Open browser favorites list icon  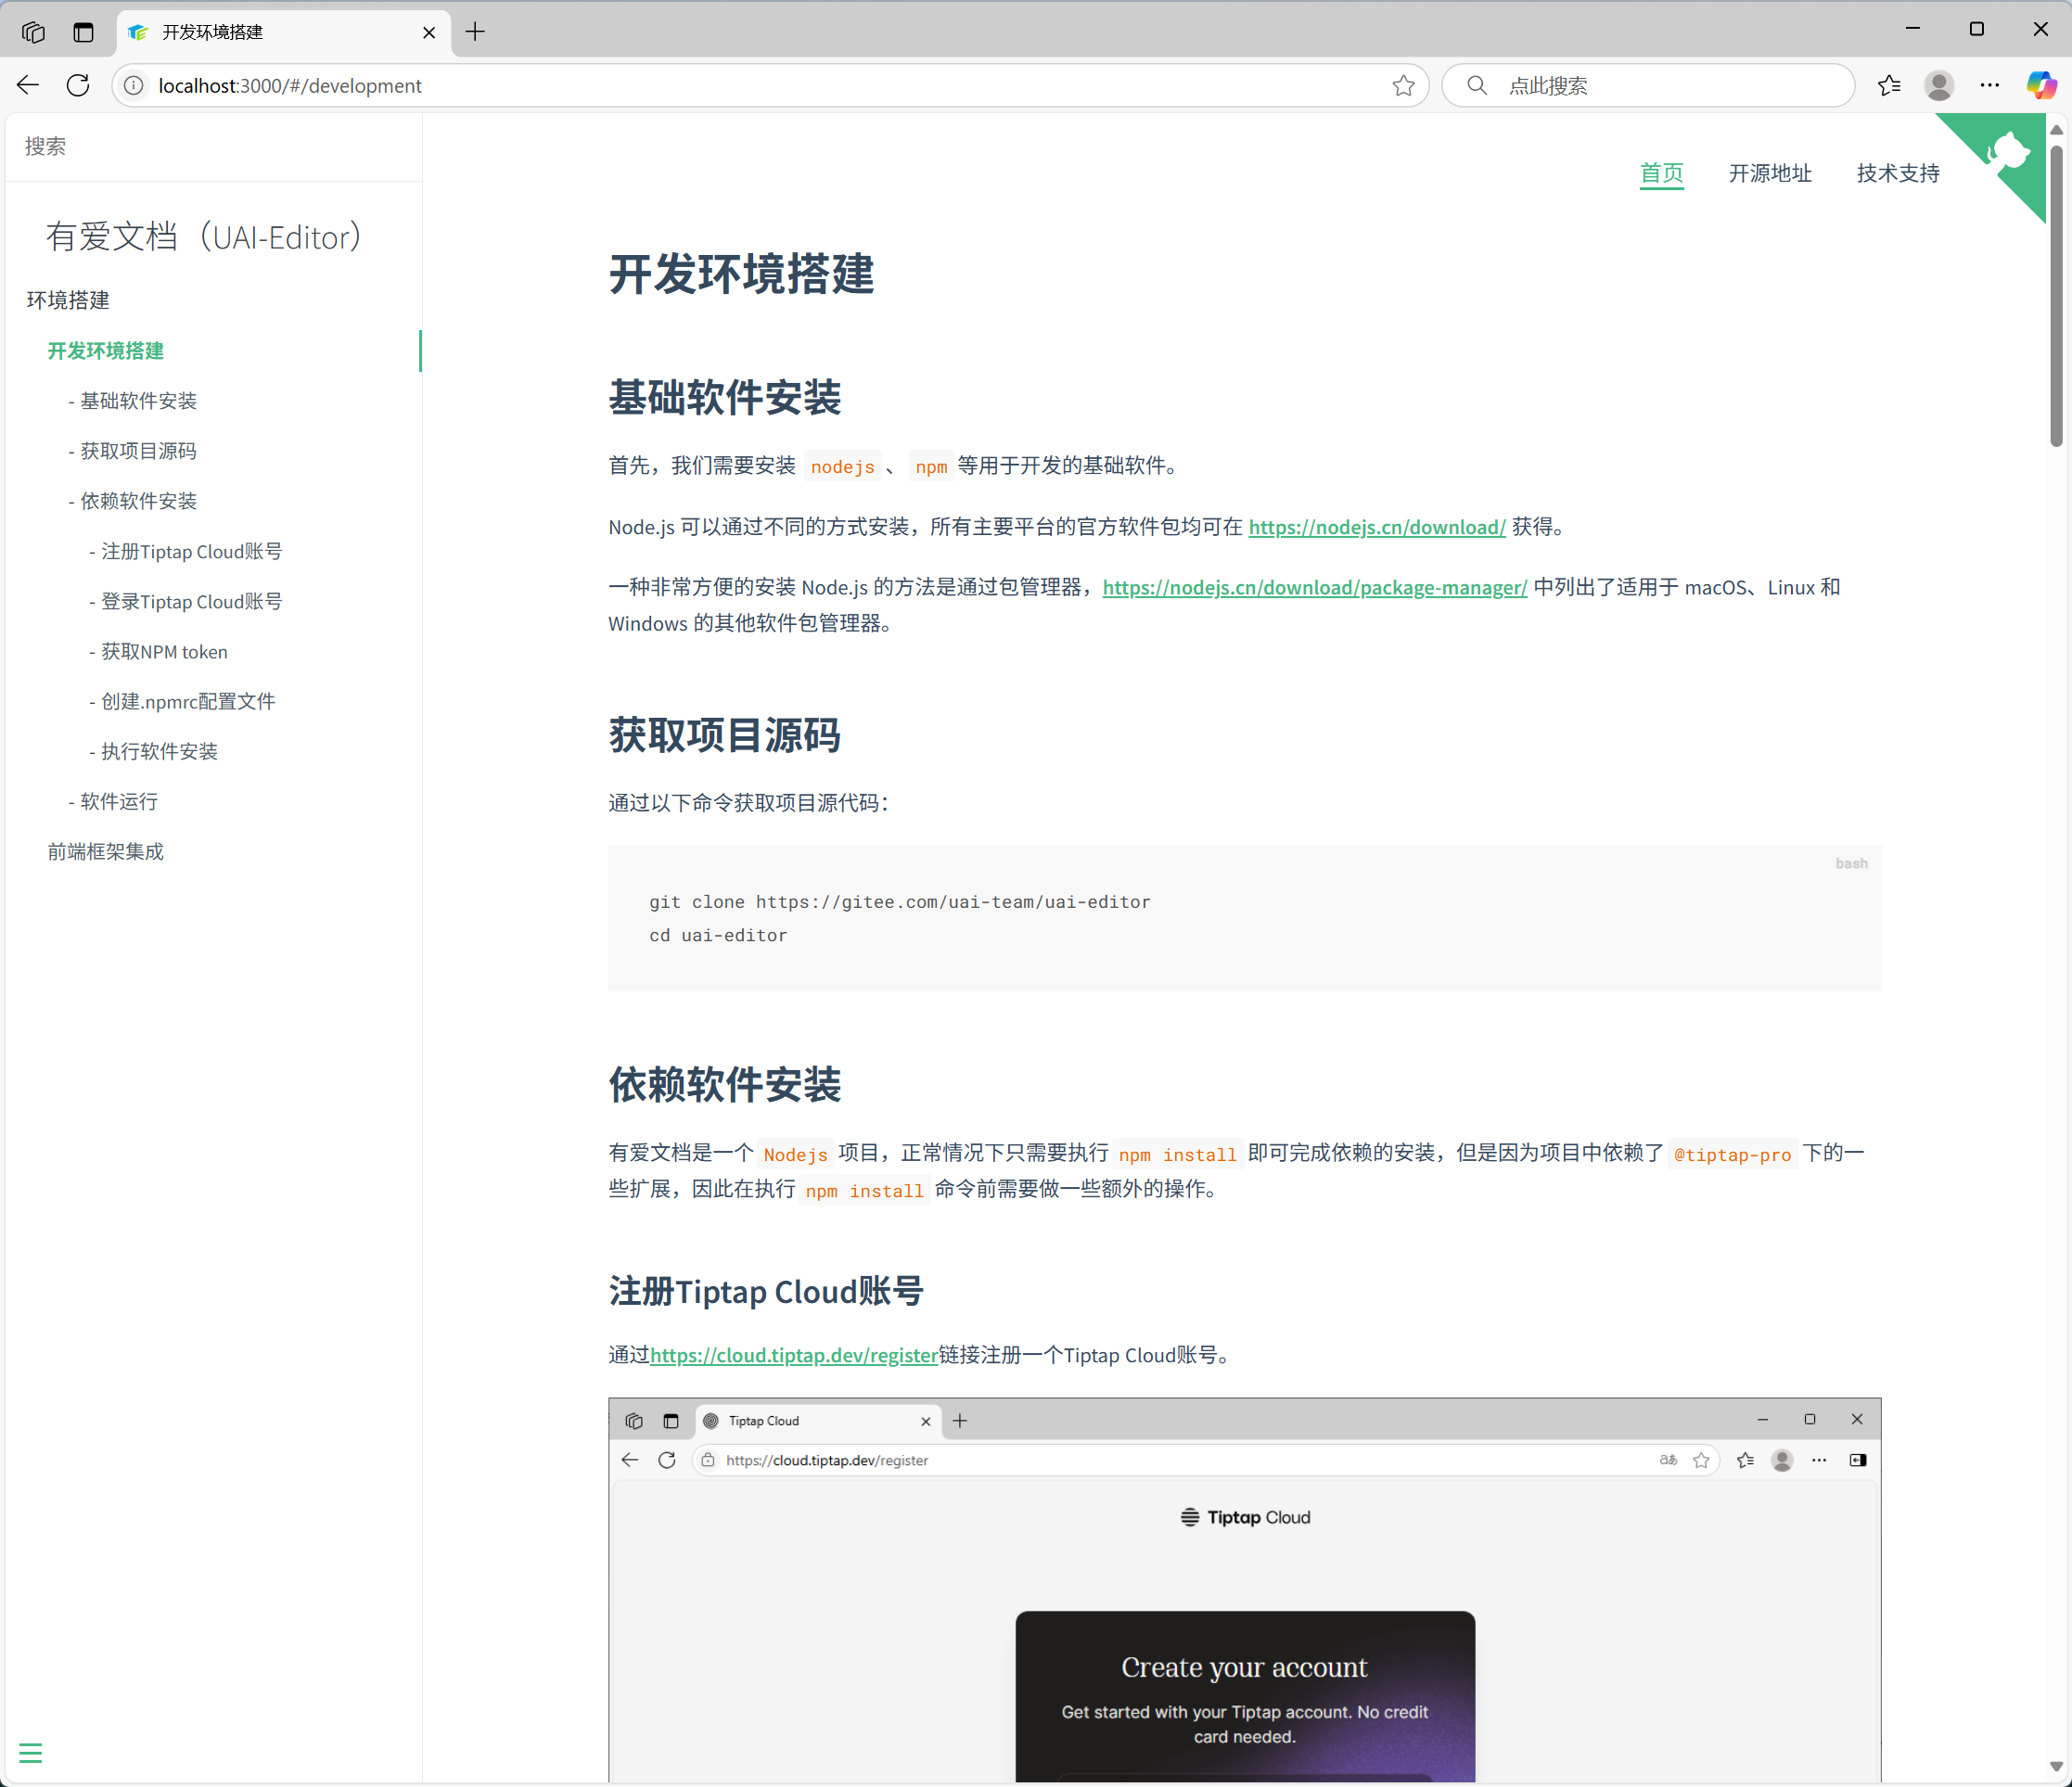tap(1889, 86)
